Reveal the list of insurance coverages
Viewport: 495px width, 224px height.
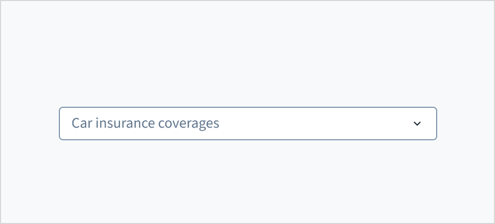tap(247, 124)
